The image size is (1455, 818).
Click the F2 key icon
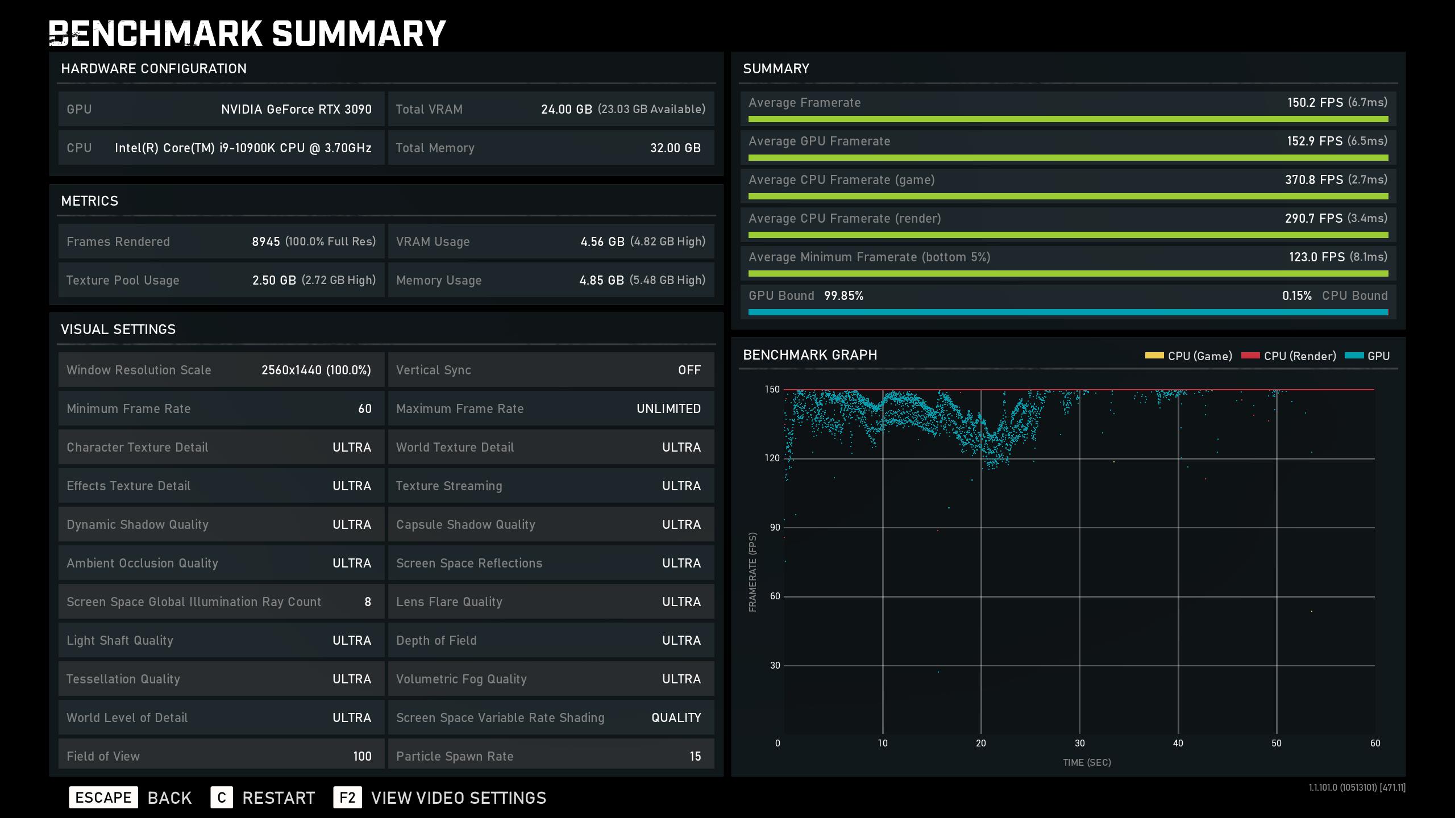coord(347,798)
